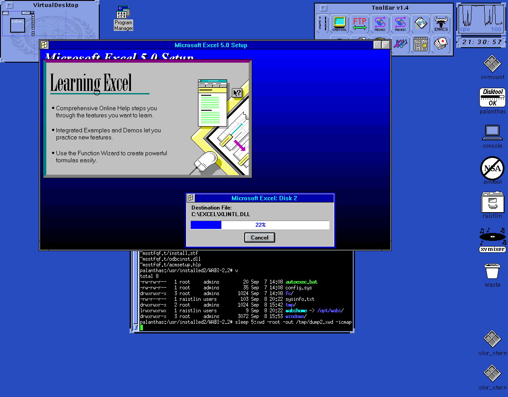The height and width of the screenshot is (397, 508).
Task: Select the lower color_xterm desktop icon
Action: point(493,377)
